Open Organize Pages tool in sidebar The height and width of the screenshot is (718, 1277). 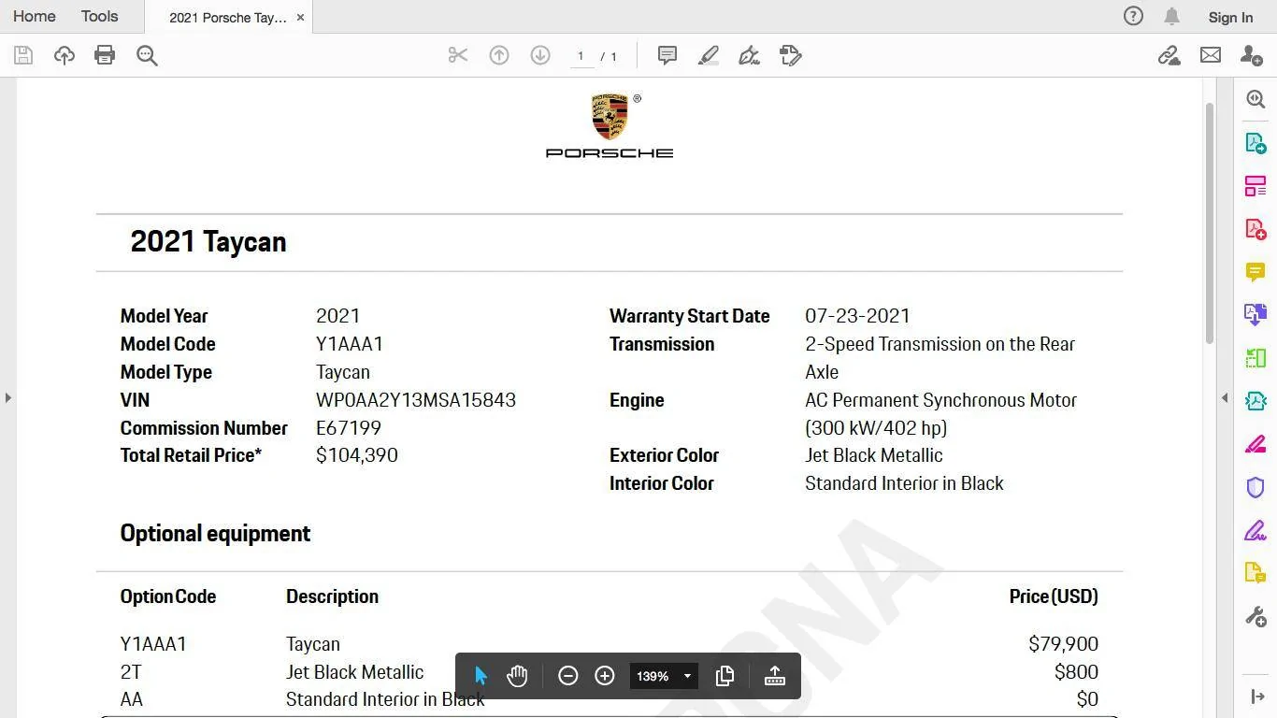[x=1255, y=357]
